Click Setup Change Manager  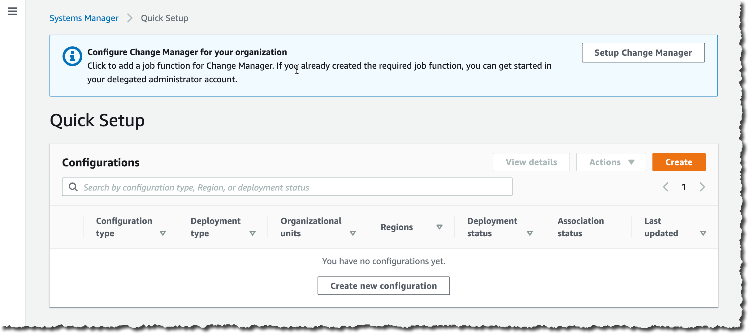pos(643,53)
